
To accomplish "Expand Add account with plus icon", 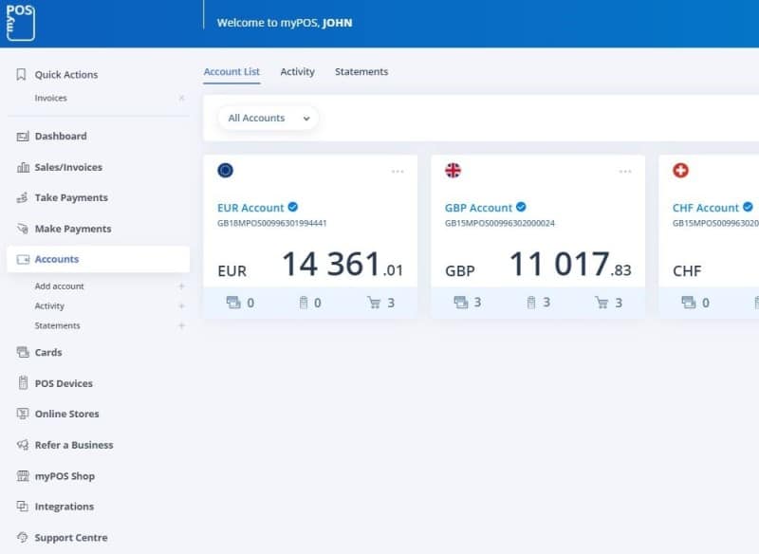I will click(x=181, y=286).
